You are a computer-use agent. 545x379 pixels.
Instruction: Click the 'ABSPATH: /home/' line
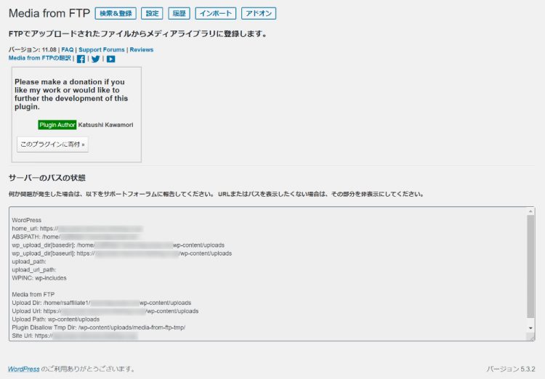pos(76,237)
